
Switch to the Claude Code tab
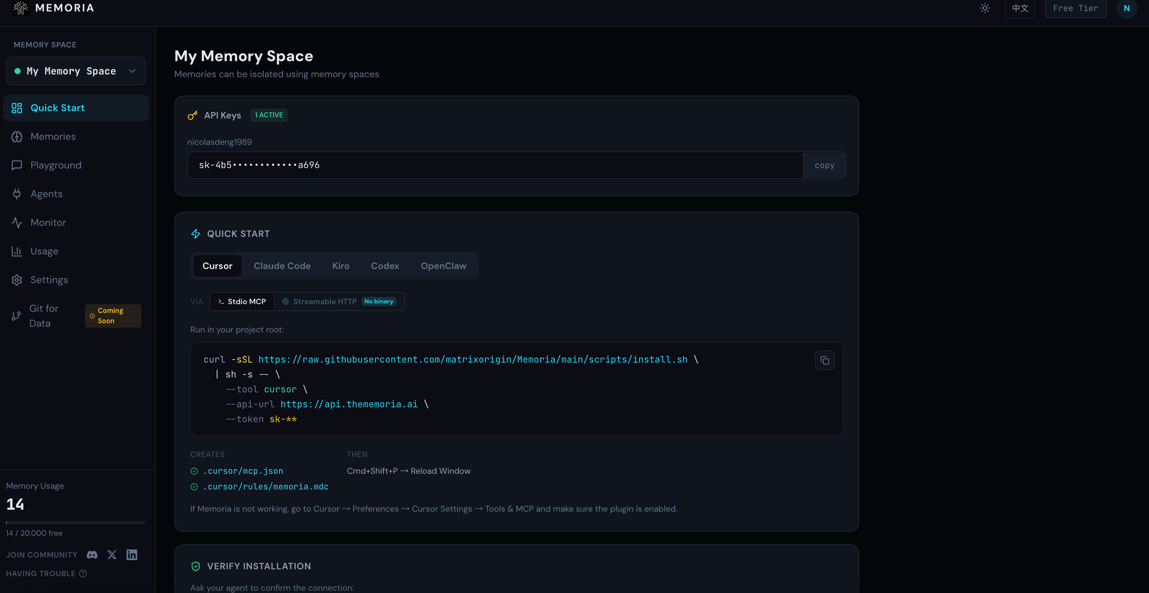[x=282, y=266]
